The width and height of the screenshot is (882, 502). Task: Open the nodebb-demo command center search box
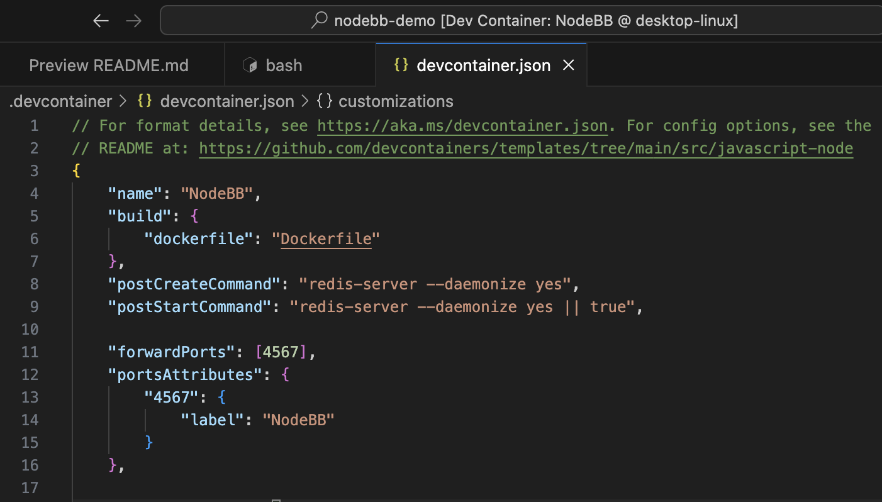(x=521, y=20)
